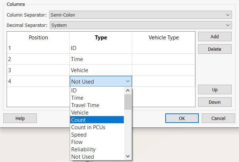The width and height of the screenshot is (239, 162).
Task: Select Vehicle option in dropdown list
Action: pos(97,113)
